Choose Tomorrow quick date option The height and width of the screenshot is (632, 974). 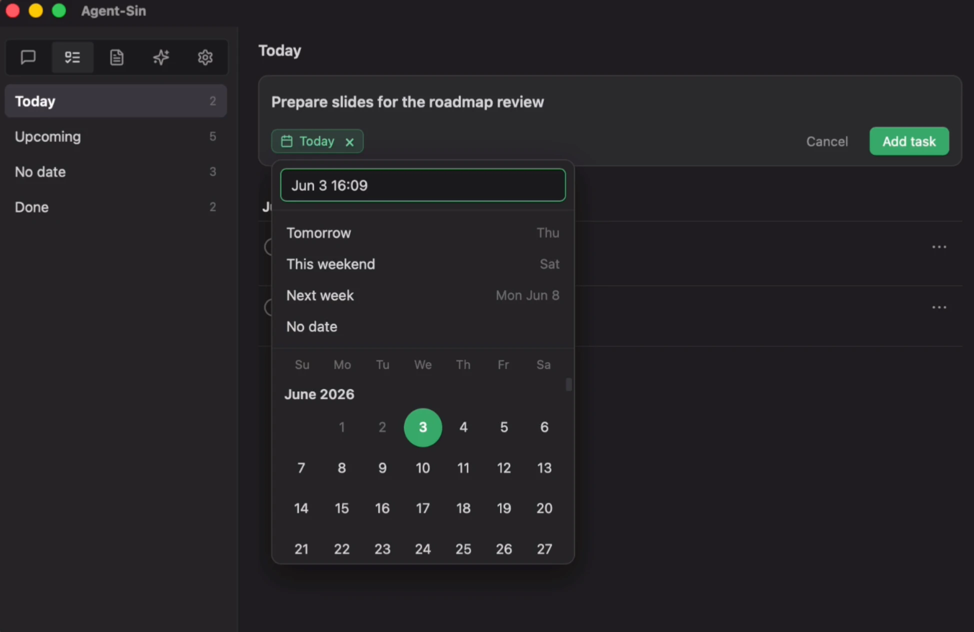click(x=423, y=233)
